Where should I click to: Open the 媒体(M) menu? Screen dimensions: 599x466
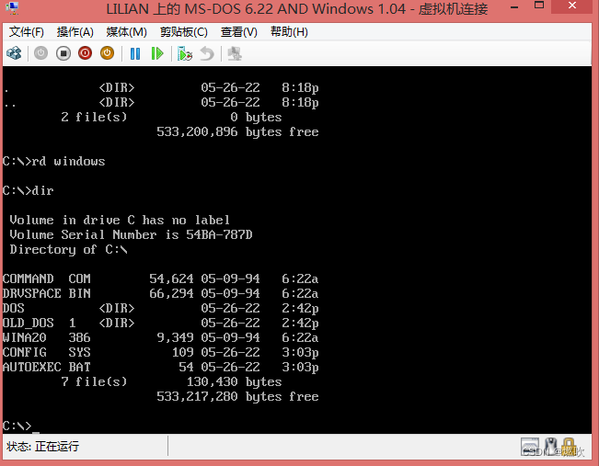click(x=126, y=32)
